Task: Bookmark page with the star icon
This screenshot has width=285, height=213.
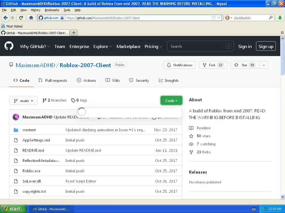Action: tap(213, 18)
